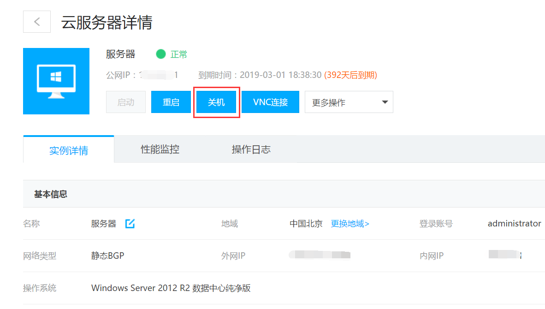Expand the 更多操作 dropdown menu
545x309 pixels.
(349, 102)
